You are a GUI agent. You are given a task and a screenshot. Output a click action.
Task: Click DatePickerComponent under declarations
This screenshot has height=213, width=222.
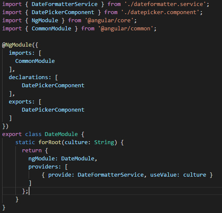point(53,86)
